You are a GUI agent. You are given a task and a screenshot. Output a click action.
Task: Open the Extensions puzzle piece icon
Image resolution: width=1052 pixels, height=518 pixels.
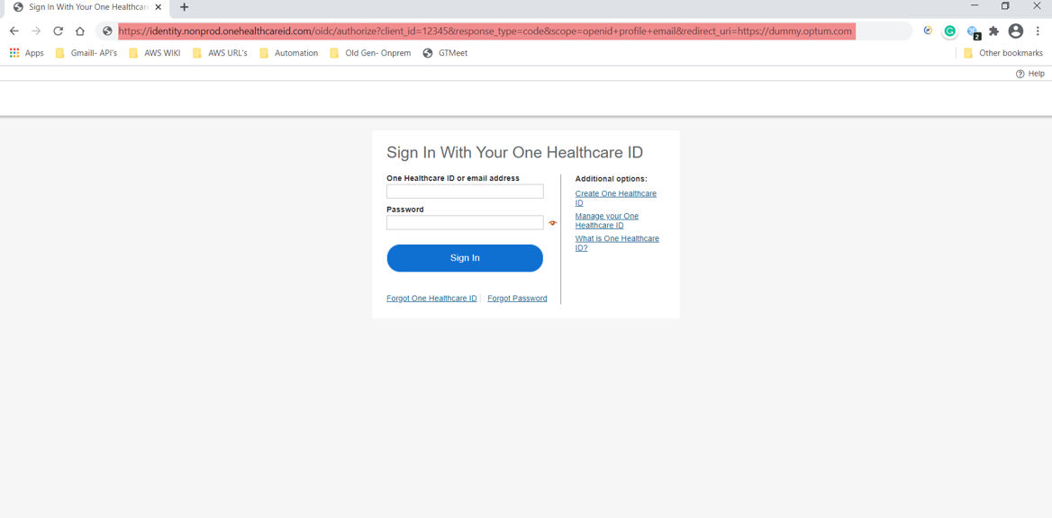point(994,31)
